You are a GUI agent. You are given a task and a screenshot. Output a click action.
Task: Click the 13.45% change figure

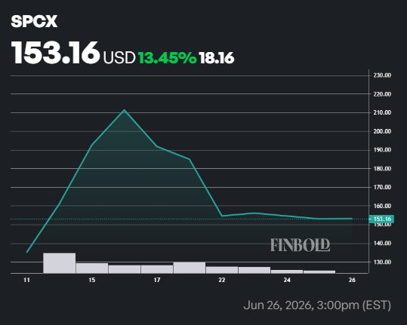click(x=168, y=57)
